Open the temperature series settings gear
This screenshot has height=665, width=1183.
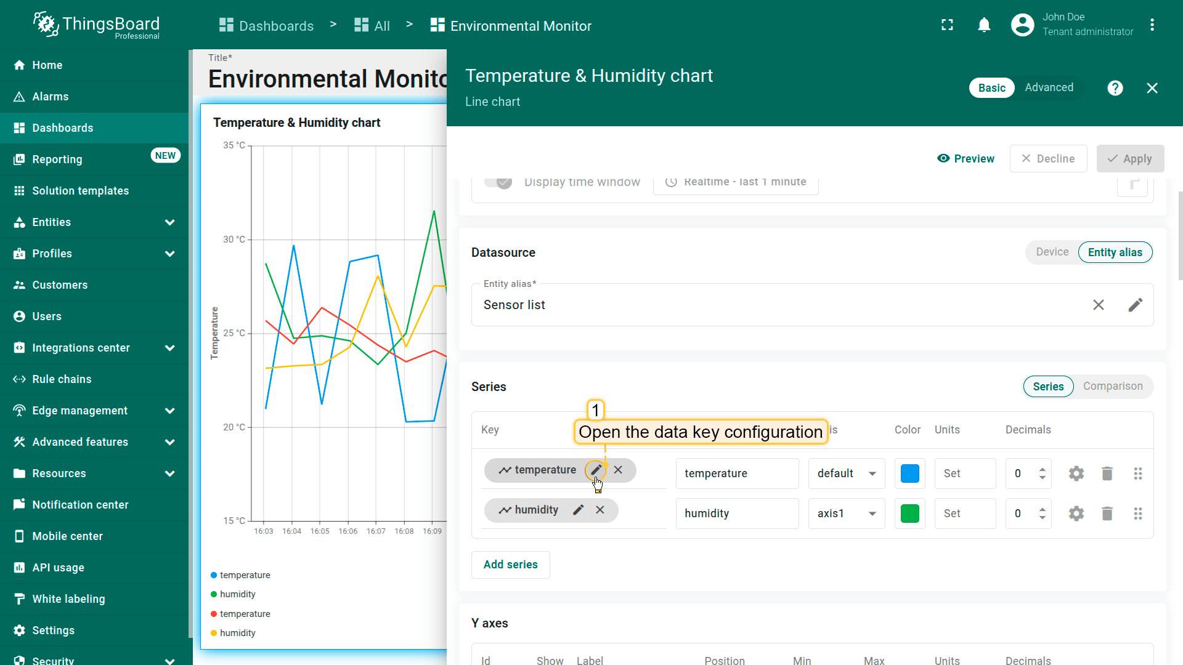1076,474
